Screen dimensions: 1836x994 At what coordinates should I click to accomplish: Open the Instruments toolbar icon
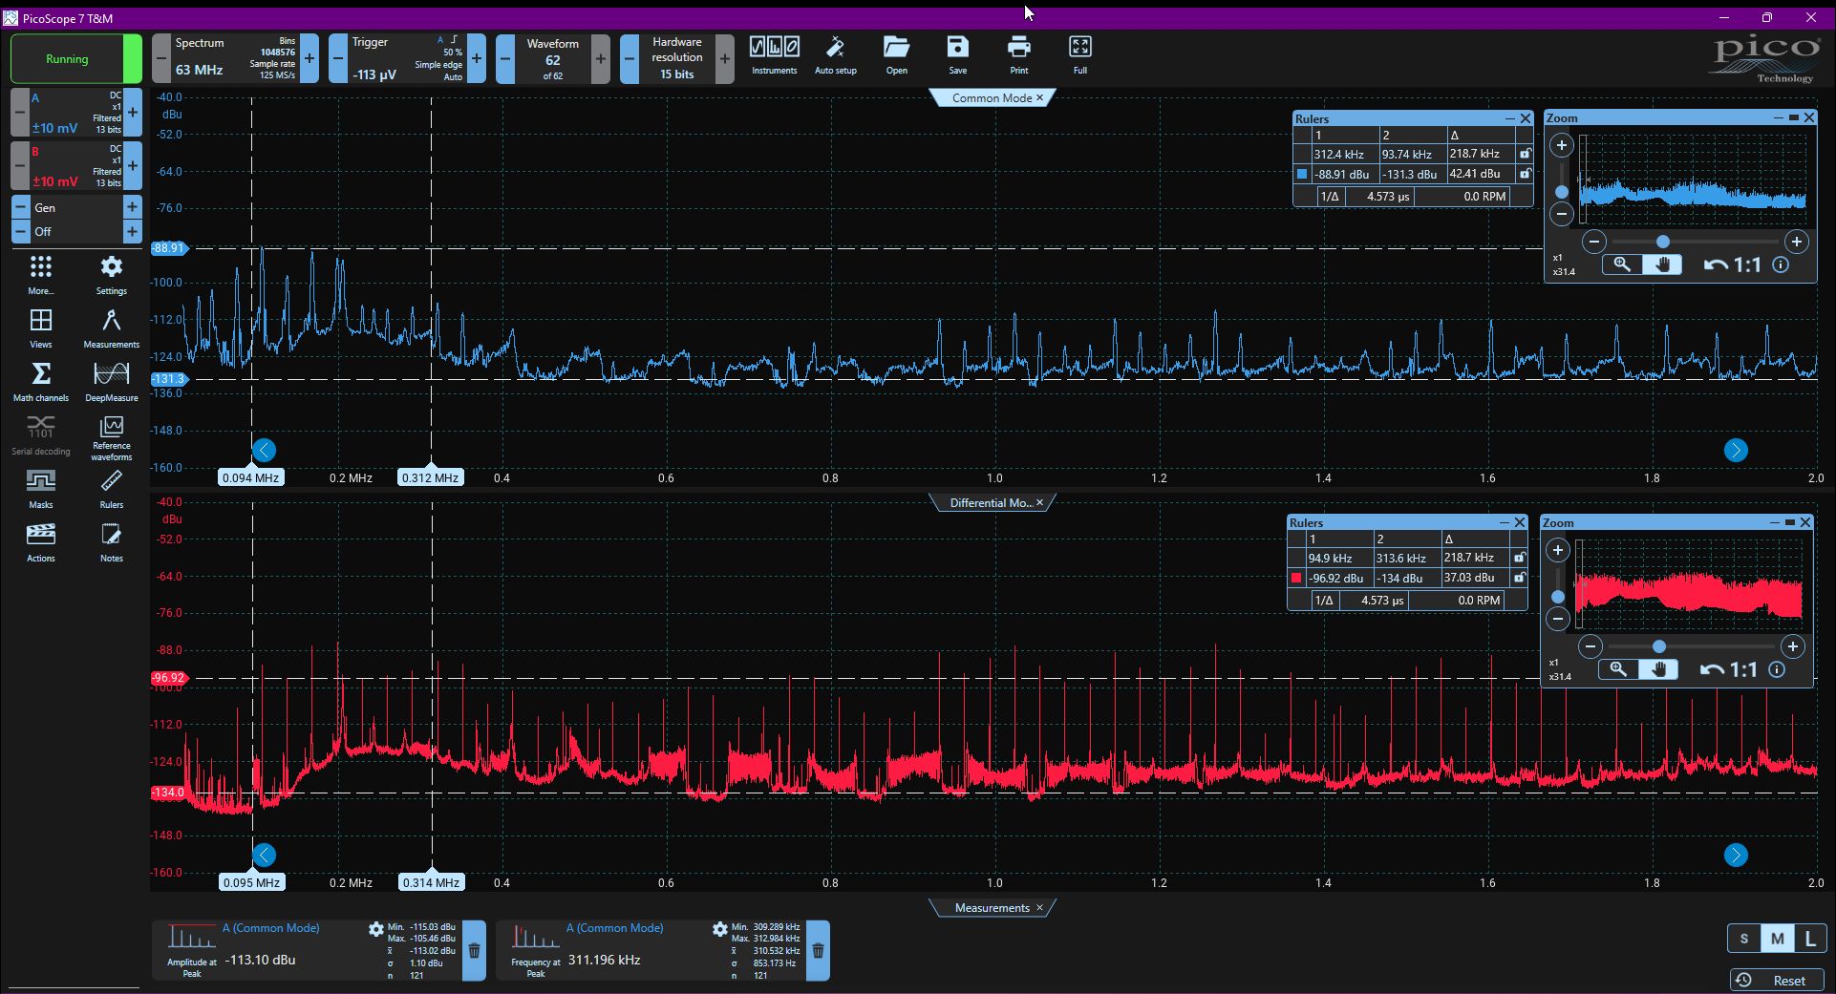click(x=774, y=55)
